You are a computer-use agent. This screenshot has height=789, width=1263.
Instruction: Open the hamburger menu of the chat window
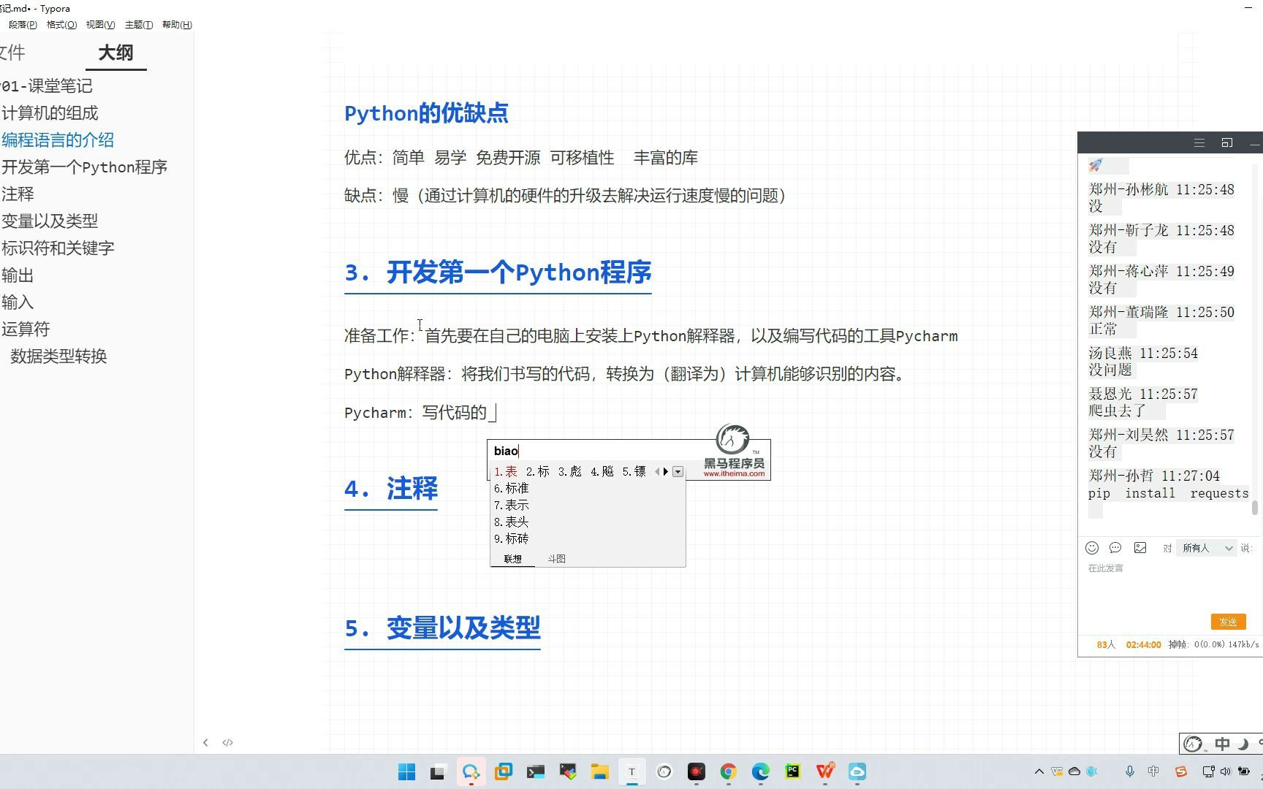(x=1199, y=142)
